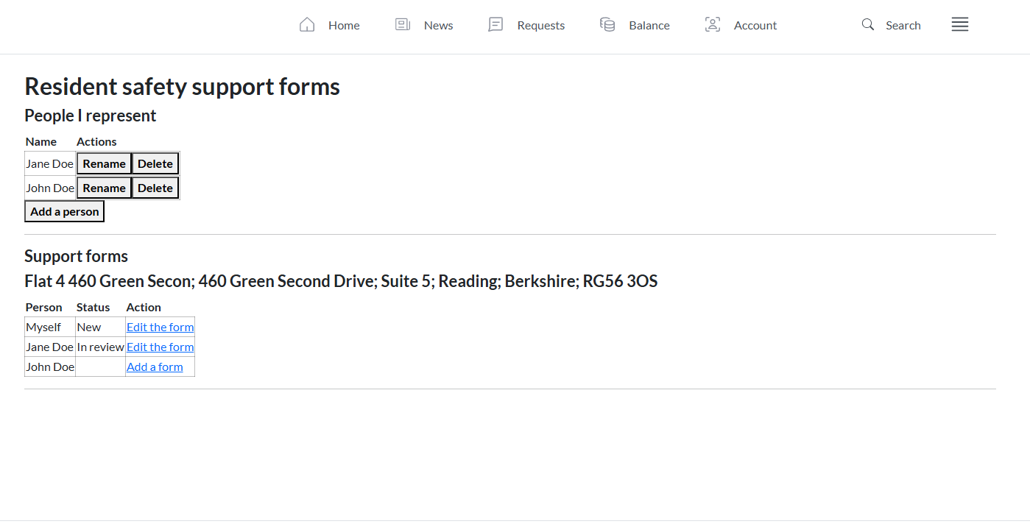Add a form for John Doe
Image resolution: width=1030 pixels, height=524 pixels.
(x=155, y=367)
